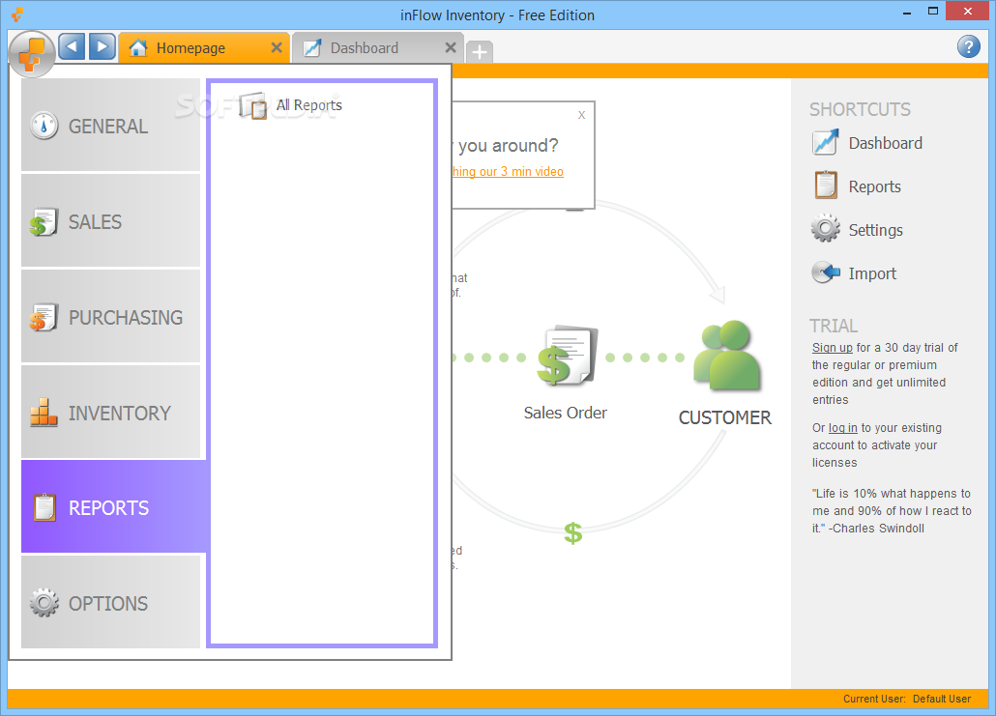
Task: Select the PURCHASING menu category
Action: pyautogui.click(x=110, y=316)
